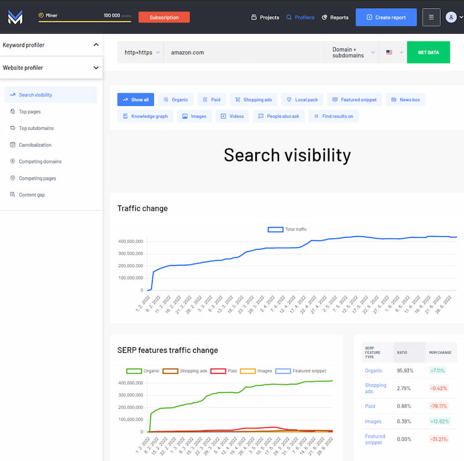The image size is (464, 461).
Task: Open the country flag dropdown
Action: (393, 52)
